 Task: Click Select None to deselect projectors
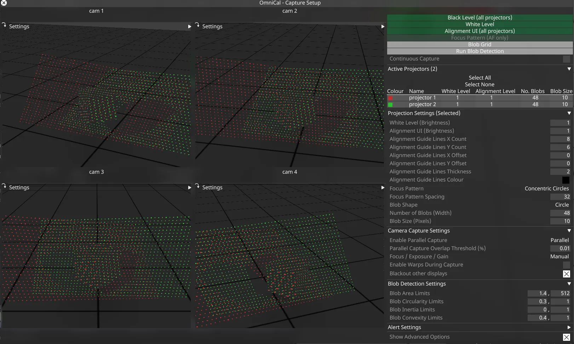(x=480, y=84)
